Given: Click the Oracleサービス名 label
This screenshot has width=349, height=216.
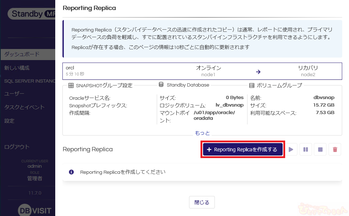Looking at the screenshot, I should pyautogui.click(x=90, y=98).
